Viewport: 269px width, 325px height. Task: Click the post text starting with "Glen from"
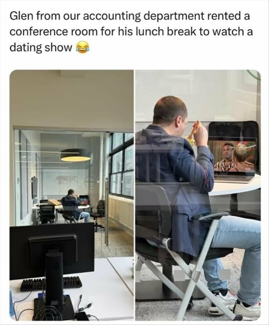(131, 32)
